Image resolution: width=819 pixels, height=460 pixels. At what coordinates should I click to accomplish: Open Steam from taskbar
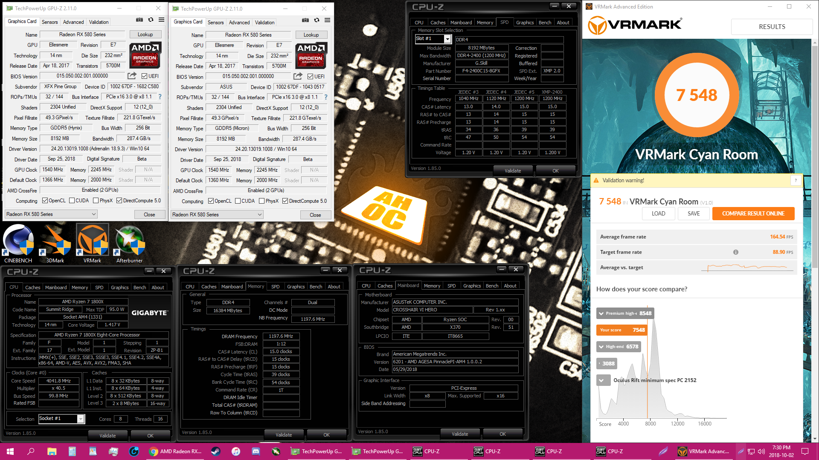[x=216, y=451]
